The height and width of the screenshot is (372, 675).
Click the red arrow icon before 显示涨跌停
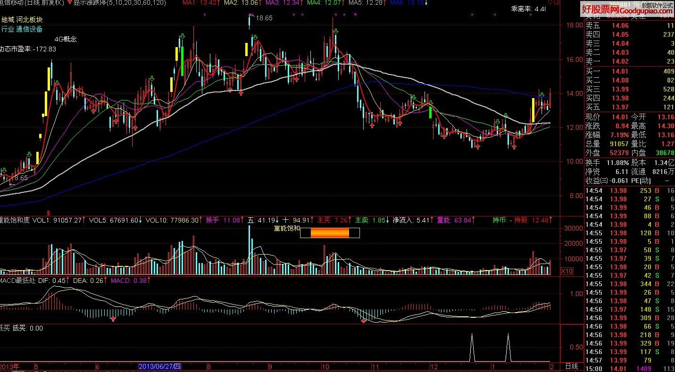pos(70,3)
